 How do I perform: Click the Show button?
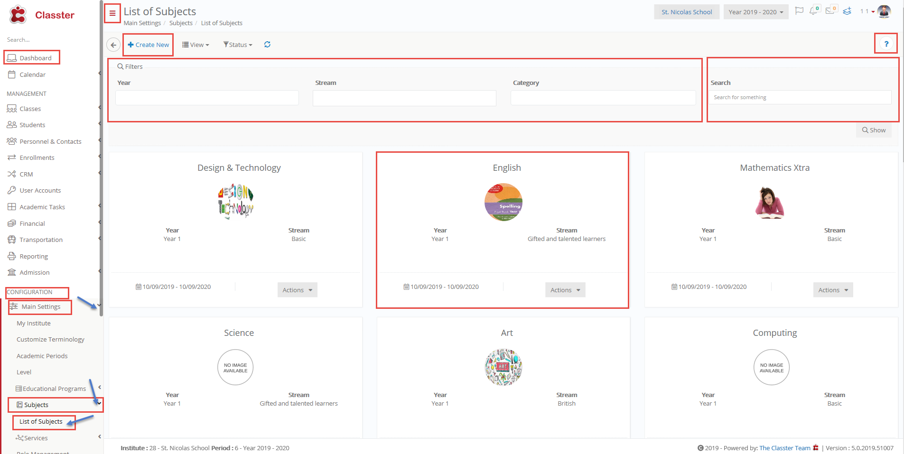point(874,130)
